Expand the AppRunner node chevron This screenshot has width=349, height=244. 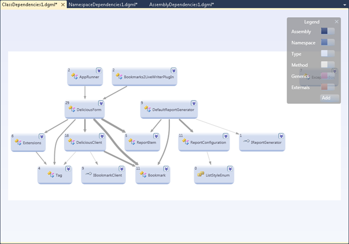pyautogui.click(x=98, y=70)
